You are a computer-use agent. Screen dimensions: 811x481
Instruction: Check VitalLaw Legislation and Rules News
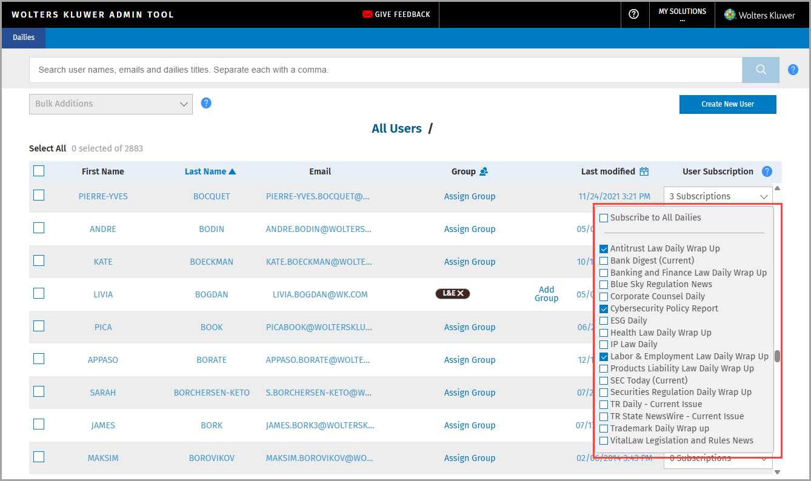[x=604, y=441]
